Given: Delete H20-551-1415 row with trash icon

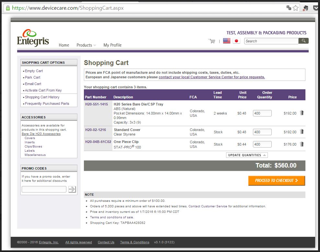Looking at the screenshot, I should pyautogui.click(x=302, y=113).
